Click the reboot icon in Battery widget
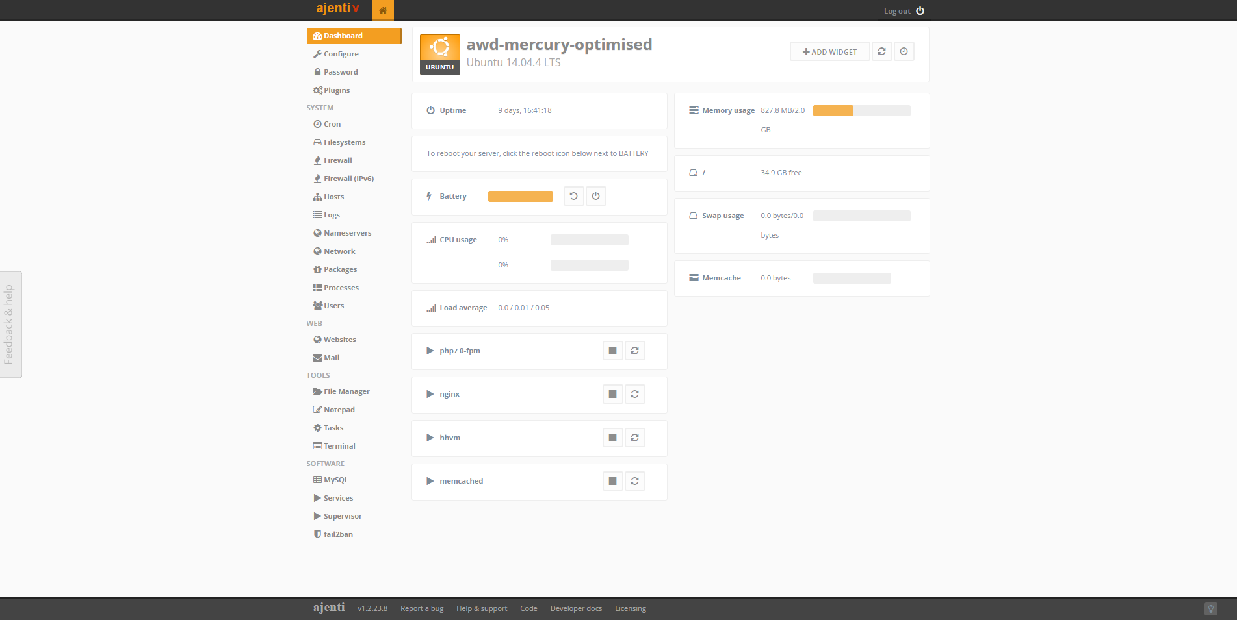Screen dimensions: 1237x620 click(x=573, y=196)
